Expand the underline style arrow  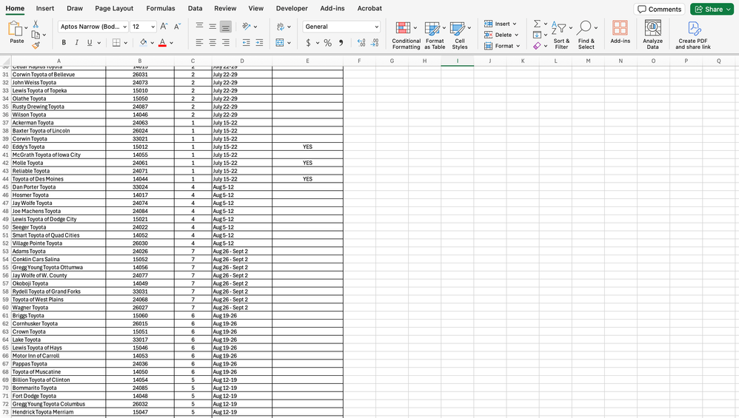pos(99,43)
